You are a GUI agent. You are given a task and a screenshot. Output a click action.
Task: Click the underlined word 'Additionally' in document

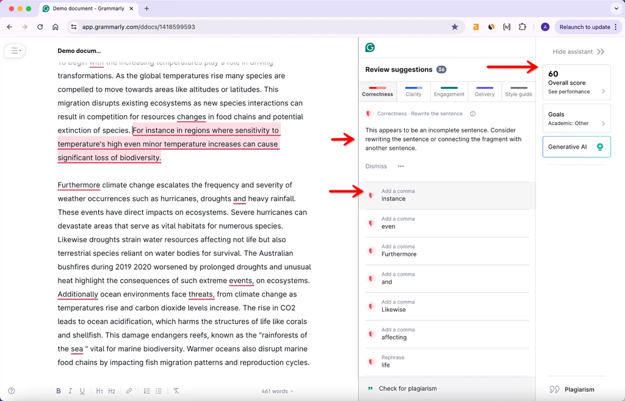(78, 294)
